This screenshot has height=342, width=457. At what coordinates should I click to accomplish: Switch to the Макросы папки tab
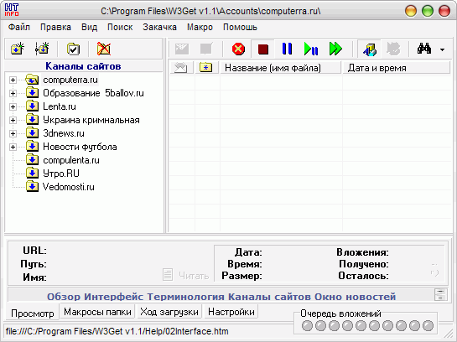(x=97, y=312)
